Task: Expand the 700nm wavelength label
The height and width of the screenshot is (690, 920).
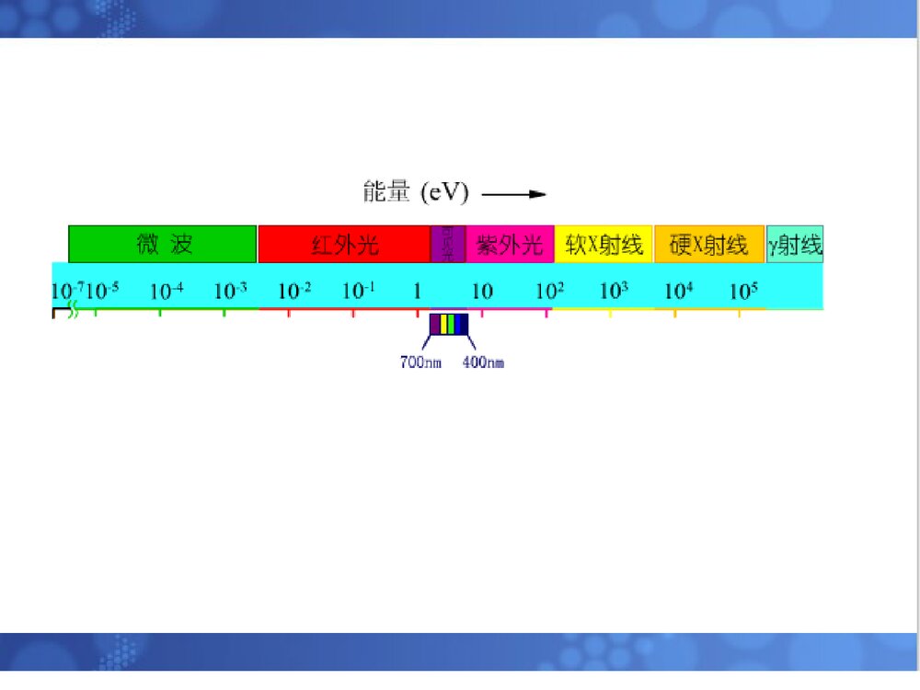Action: [x=420, y=362]
